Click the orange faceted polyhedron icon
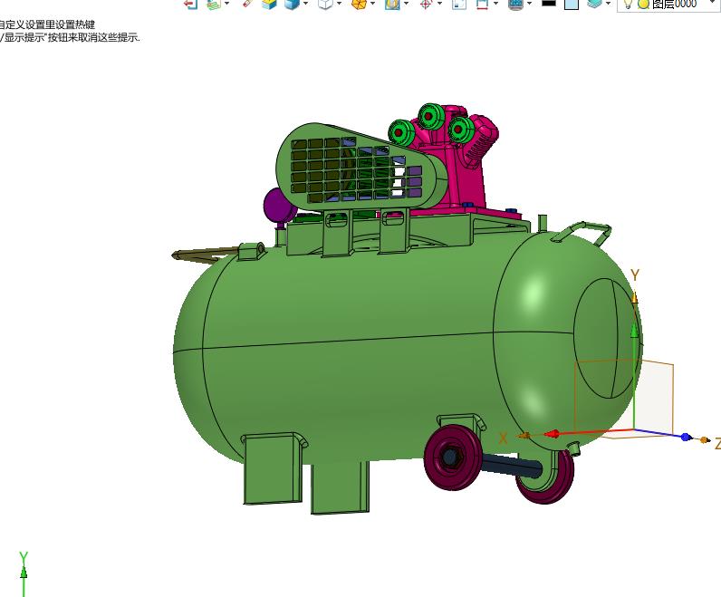 [359, 4]
